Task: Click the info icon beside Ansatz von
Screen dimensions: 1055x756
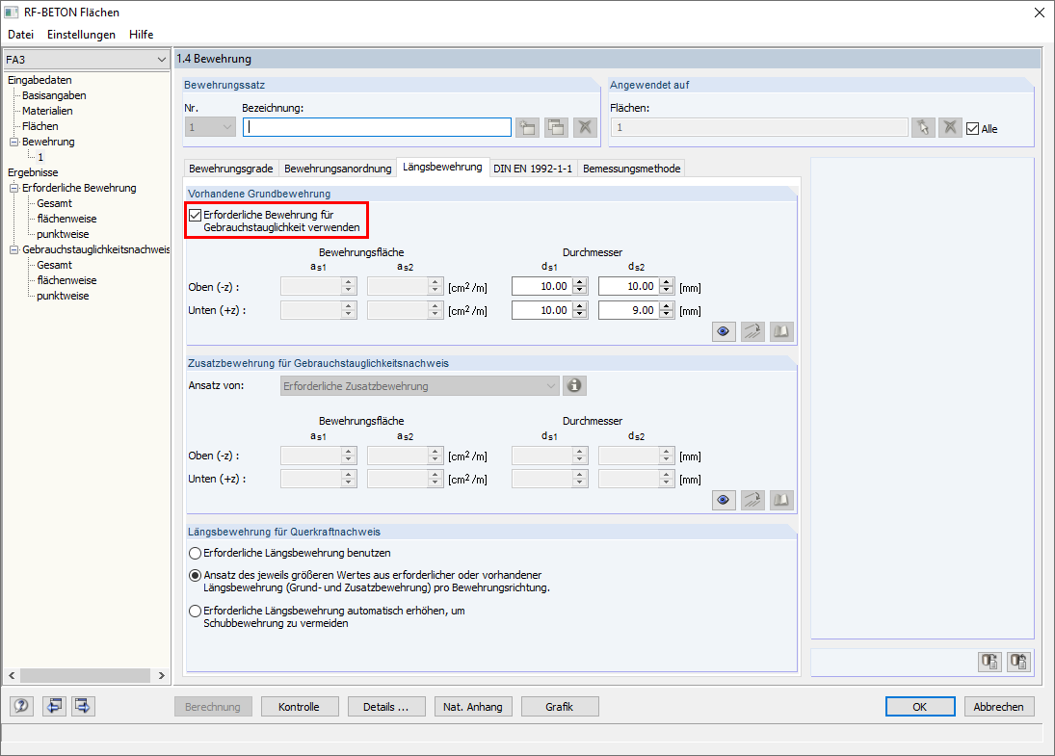Action: [x=574, y=385]
